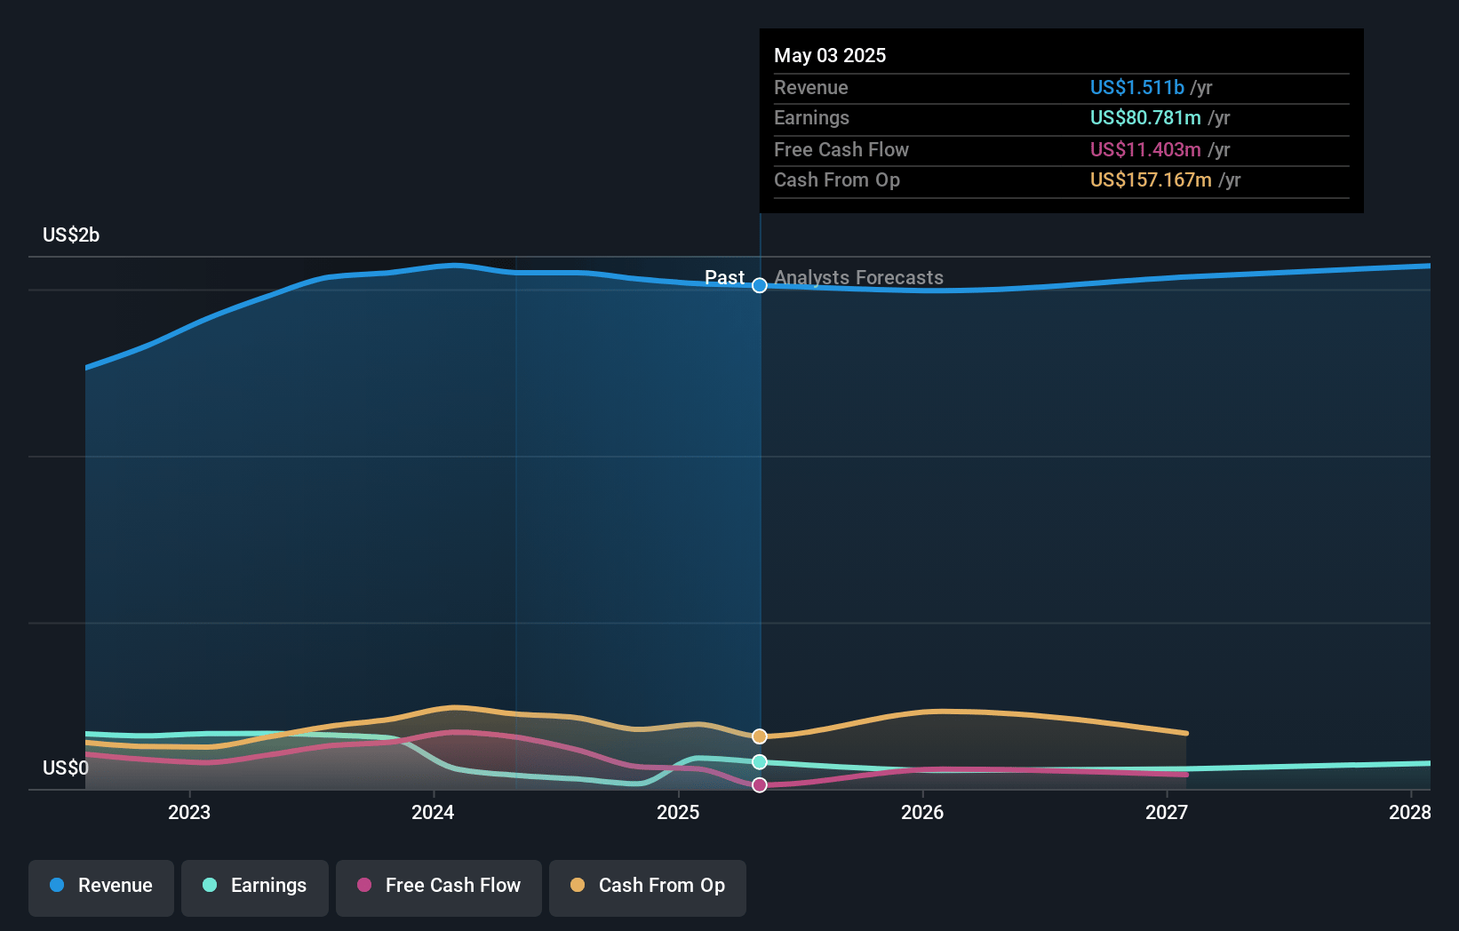Screen dimensions: 1459x931
Task: Click the May 03 2025 tooltip date
Action: coord(830,55)
